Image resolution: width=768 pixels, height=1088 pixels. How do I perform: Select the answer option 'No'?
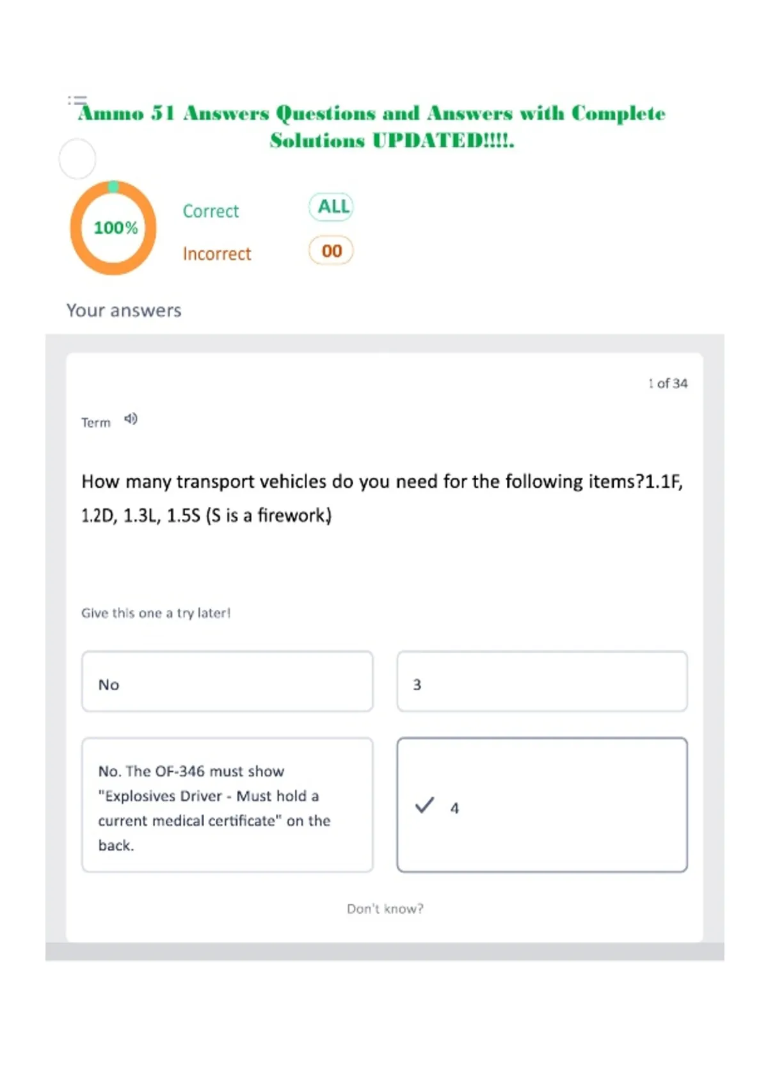click(x=227, y=682)
